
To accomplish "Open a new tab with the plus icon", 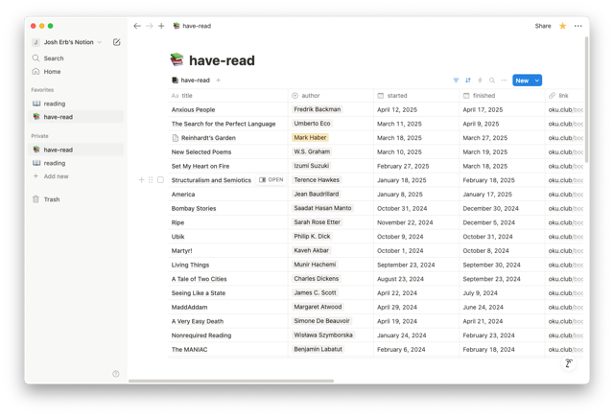I will [x=161, y=26].
